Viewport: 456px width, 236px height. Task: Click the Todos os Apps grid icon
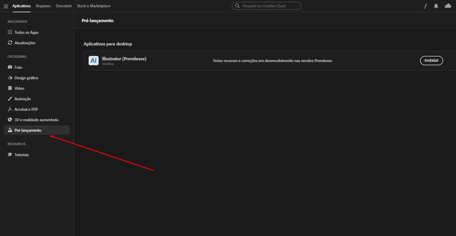[10, 32]
